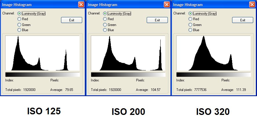Click Total pixels value 7777536
The width and height of the screenshot is (257, 125).
pos(200,90)
